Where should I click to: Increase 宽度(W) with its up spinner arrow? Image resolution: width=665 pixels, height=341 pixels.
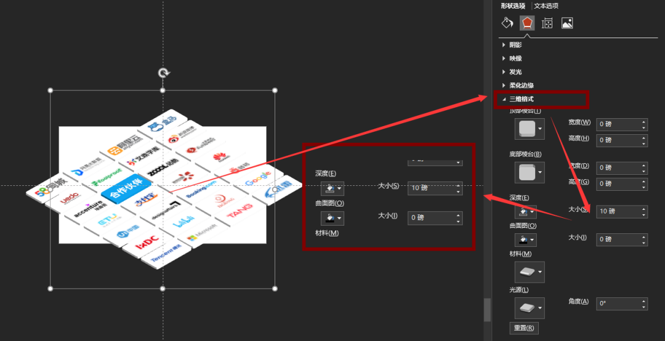(644, 122)
